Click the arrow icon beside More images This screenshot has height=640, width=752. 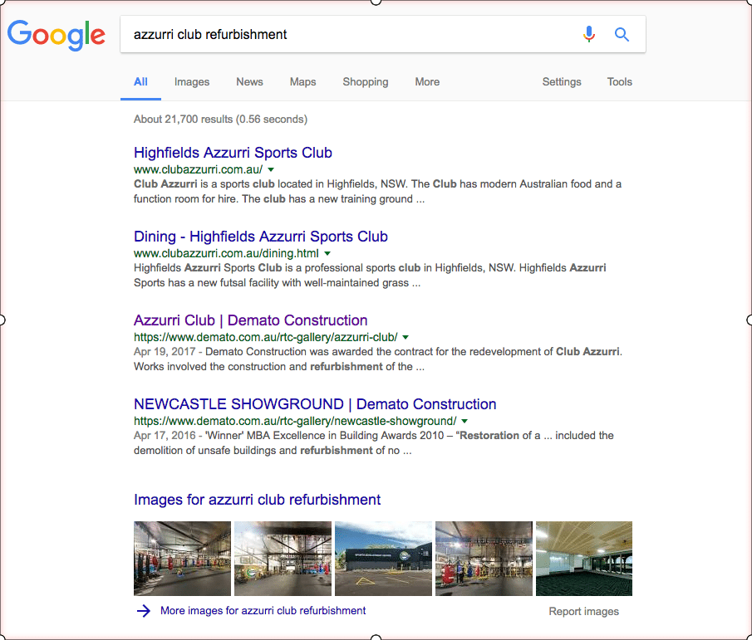pos(143,611)
